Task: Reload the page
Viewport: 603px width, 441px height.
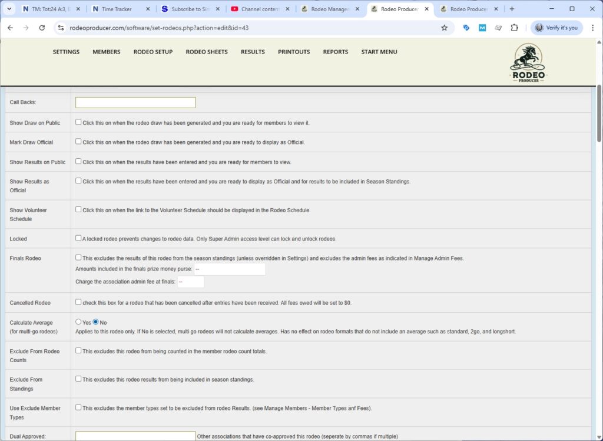Action: coord(42,28)
